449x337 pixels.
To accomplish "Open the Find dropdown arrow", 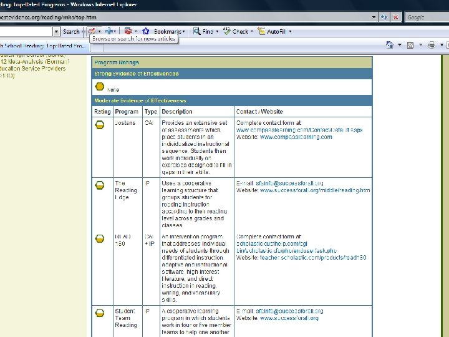I will pyautogui.click(x=217, y=31).
